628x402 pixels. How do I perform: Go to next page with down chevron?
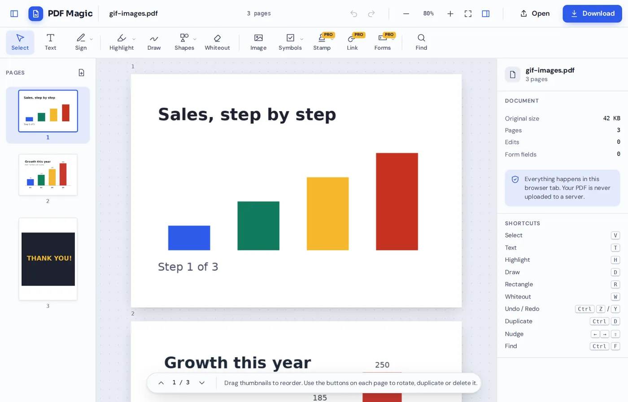(x=202, y=383)
